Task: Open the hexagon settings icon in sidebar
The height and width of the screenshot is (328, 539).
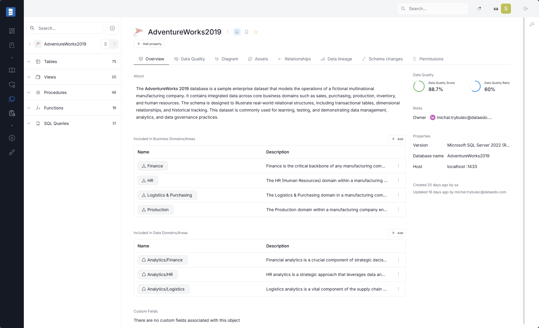Action: tap(12, 138)
